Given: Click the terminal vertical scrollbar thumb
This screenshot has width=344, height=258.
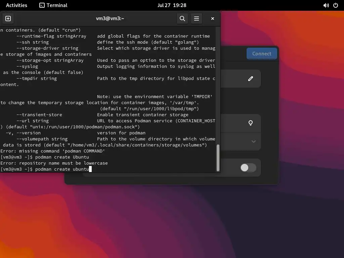Looking at the screenshot, I should point(218,158).
